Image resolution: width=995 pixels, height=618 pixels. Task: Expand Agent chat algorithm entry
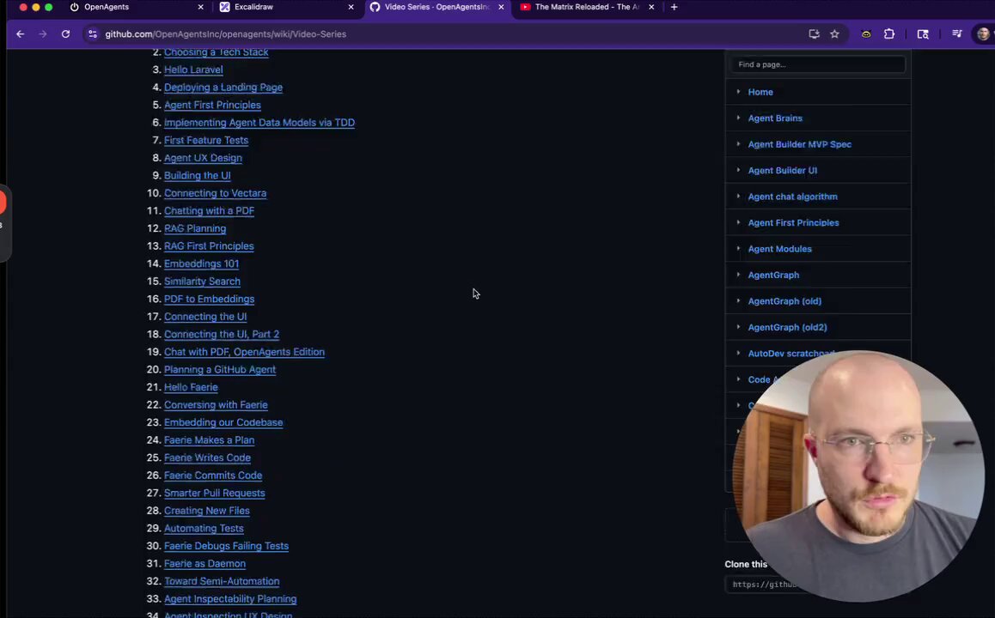[x=738, y=197]
